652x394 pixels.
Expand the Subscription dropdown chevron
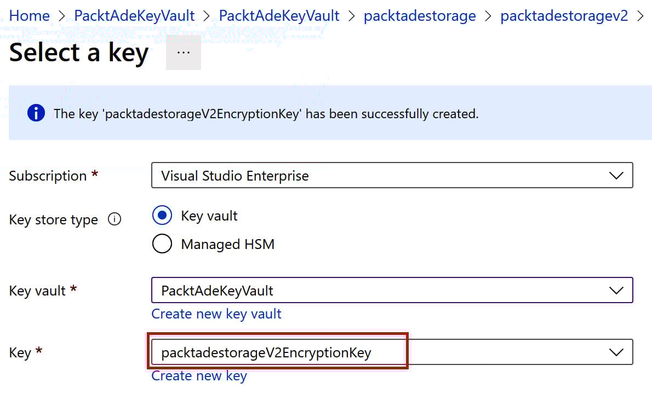coord(616,176)
